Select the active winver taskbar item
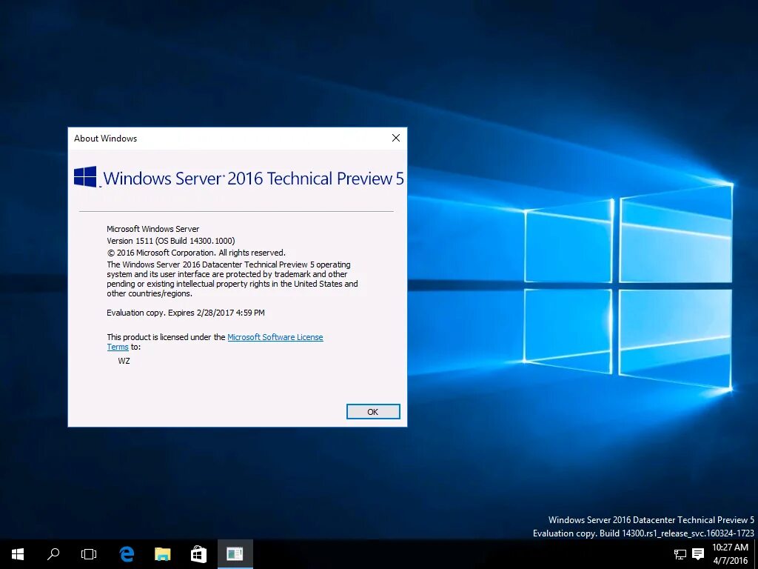Screen dimensions: 758x569 pos(235,554)
